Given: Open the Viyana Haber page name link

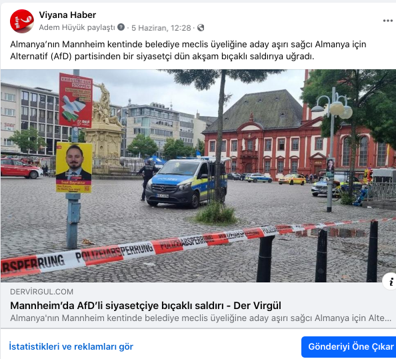Looking at the screenshot, I should (x=67, y=15).
